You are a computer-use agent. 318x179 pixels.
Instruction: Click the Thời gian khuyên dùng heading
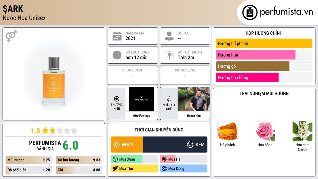tap(159, 130)
